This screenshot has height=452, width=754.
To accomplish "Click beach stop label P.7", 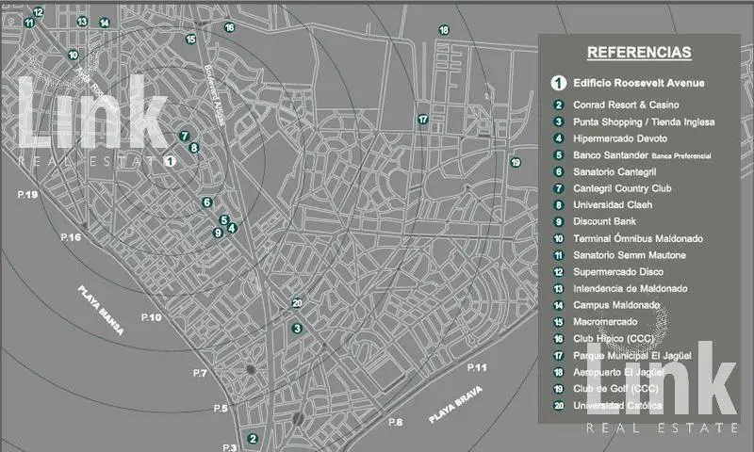I will click(x=200, y=373).
